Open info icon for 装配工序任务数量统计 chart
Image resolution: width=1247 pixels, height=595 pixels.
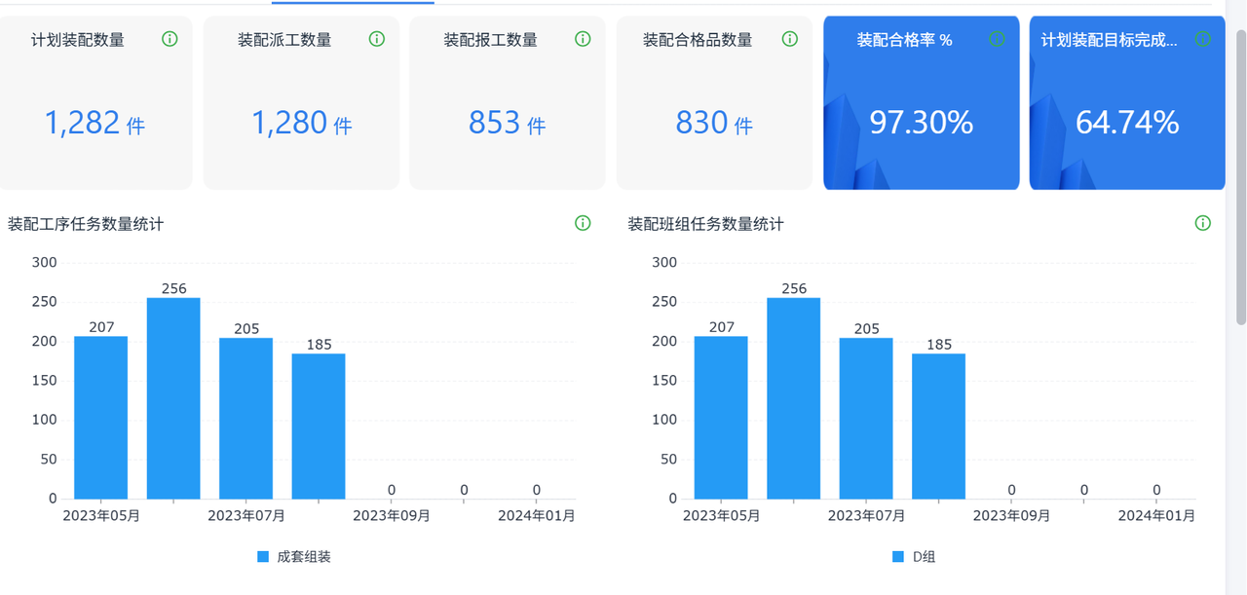(x=583, y=223)
